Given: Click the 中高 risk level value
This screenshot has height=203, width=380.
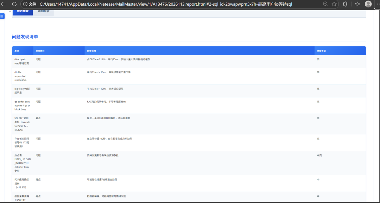Looking at the screenshot, I should coord(319,155).
